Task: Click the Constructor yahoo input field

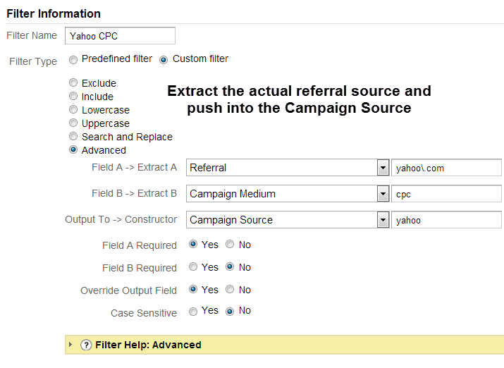Action: (446, 220)
